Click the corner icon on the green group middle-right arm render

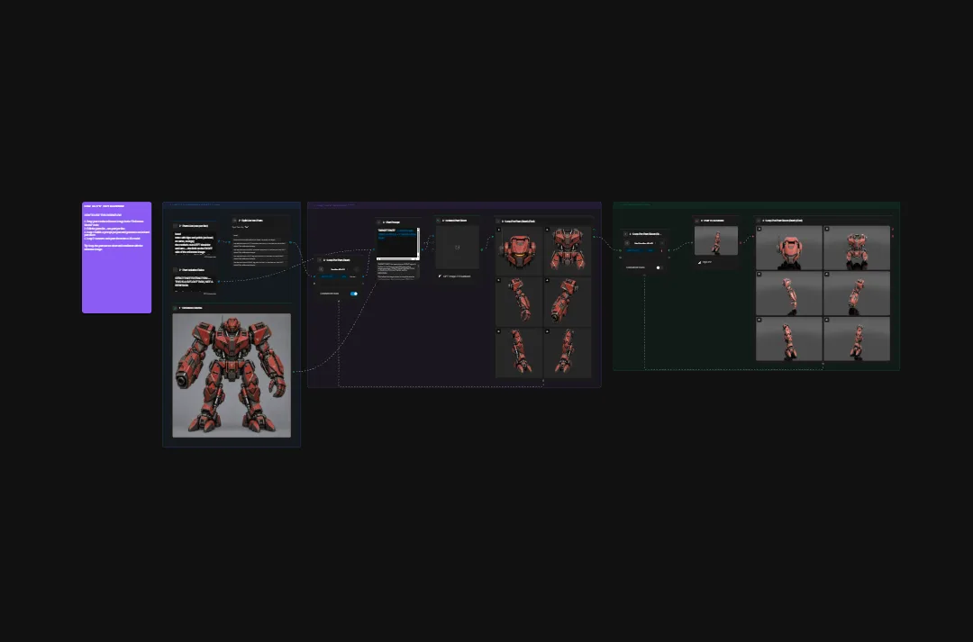(x=827, y=274)
